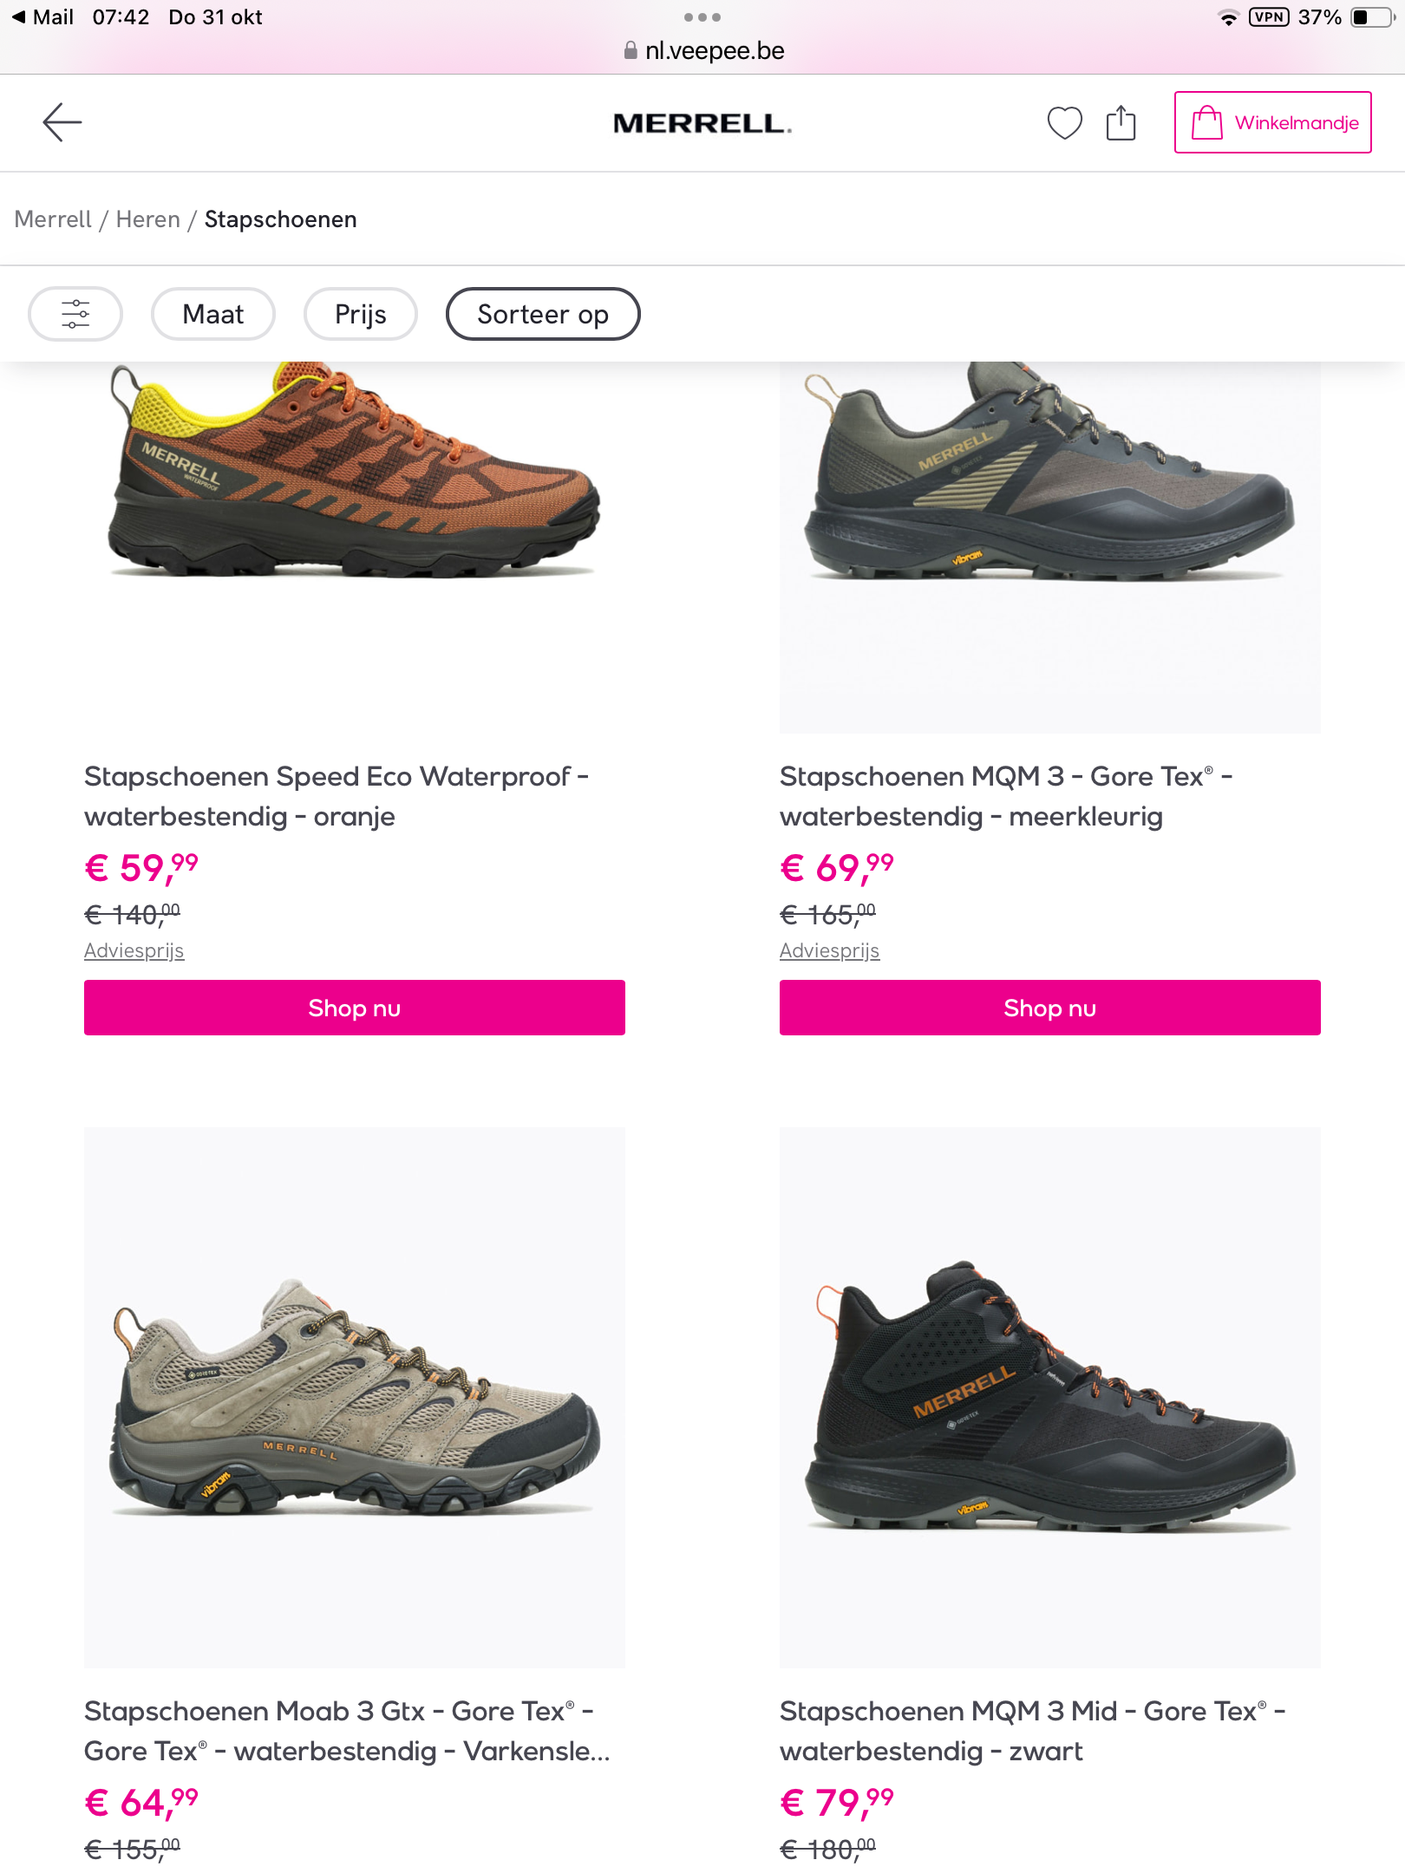Open the wishlist heart icon
Screen dimensions: 1405x1873
coord(1064,122)
